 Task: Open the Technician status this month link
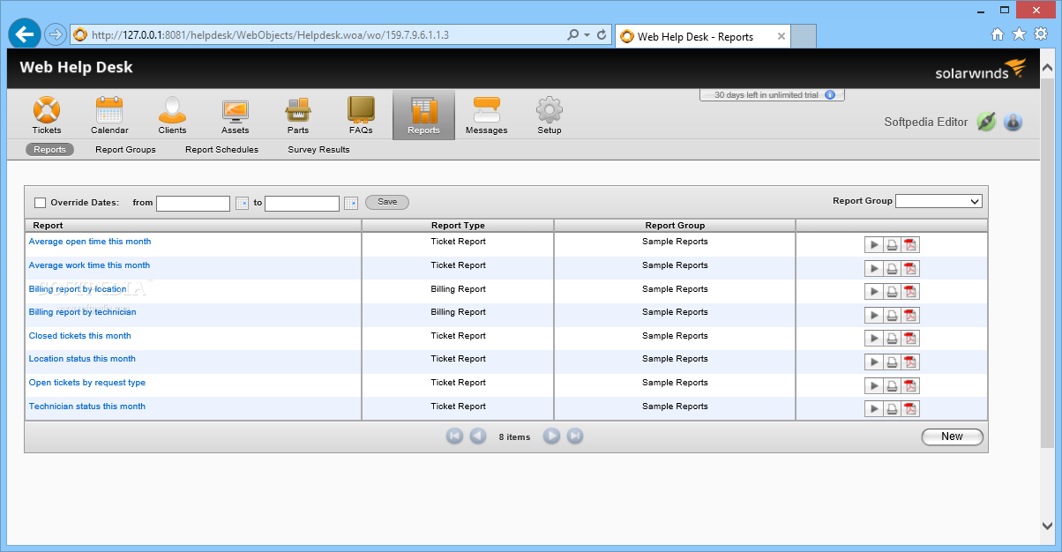[87, 407]
